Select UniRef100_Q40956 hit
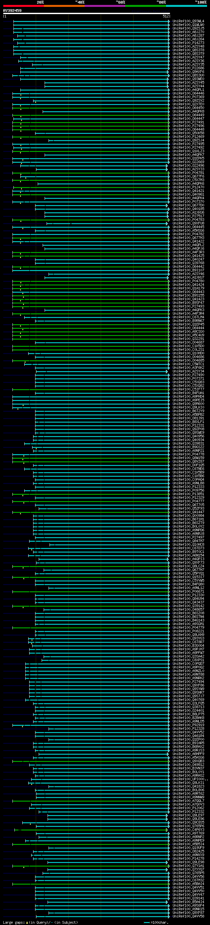Viewport: 210px width, 925px height. click(188, 436)
